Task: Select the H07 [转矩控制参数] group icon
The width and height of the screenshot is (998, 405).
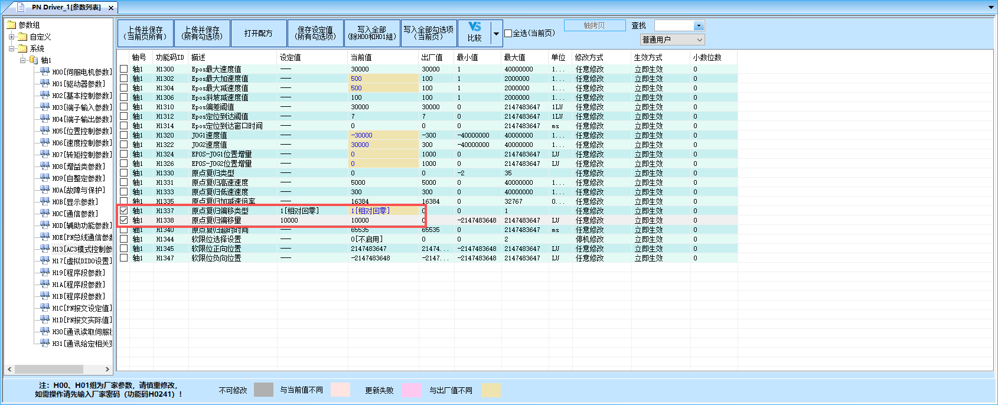Action: pos(45,154)
